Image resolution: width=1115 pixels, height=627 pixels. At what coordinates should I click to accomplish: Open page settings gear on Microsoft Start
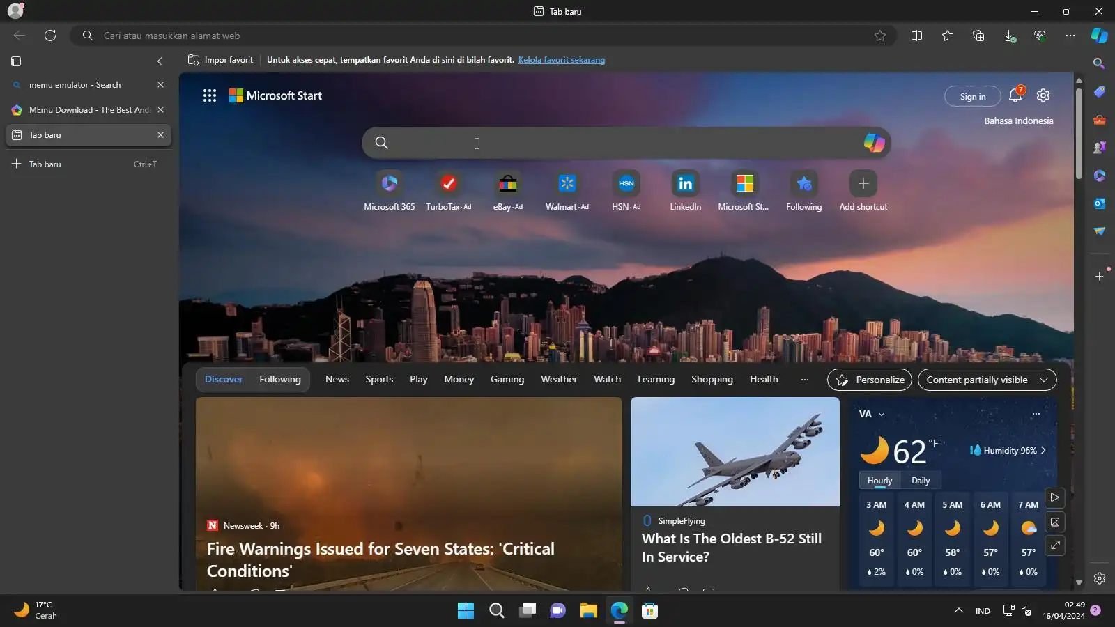[1043, 95]
